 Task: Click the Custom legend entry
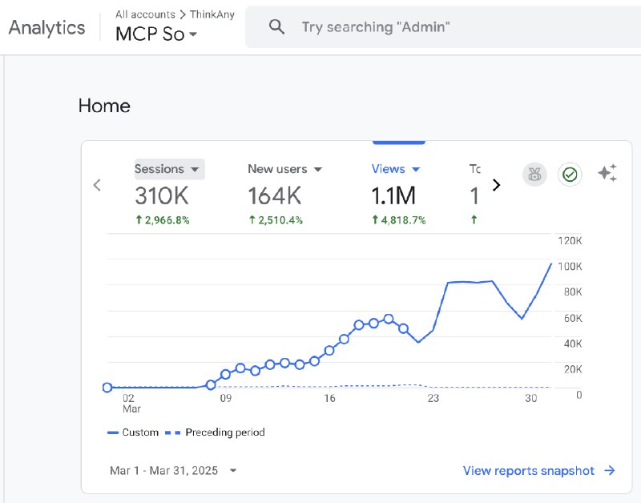click(x=133, y=433)
